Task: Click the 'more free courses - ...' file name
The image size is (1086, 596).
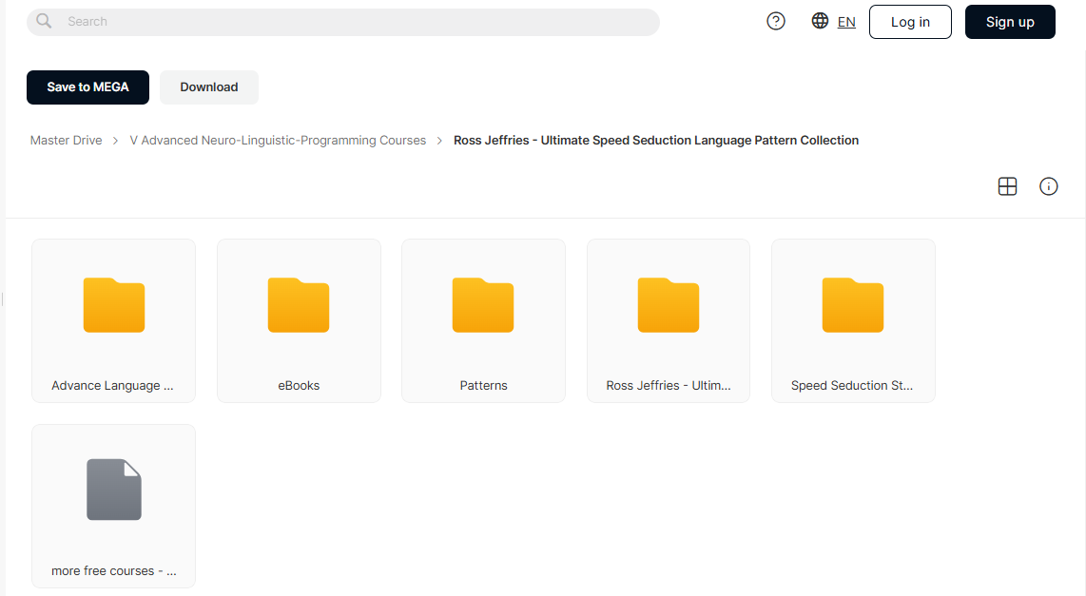Action: click(x=113, y=571)
